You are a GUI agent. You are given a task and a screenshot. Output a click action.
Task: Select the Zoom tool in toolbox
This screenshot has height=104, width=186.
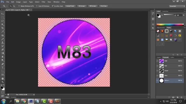[x=3, y=82]
